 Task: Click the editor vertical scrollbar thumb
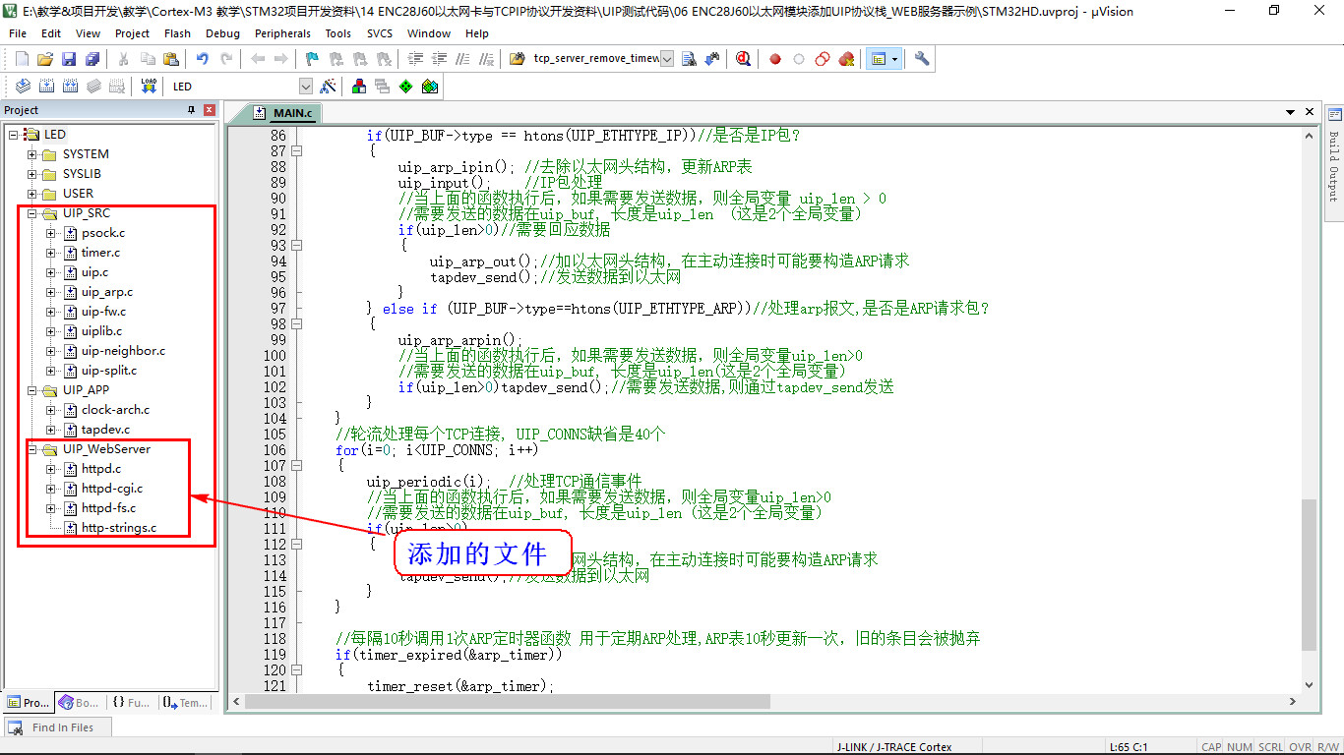click(x=1309, y=575)
